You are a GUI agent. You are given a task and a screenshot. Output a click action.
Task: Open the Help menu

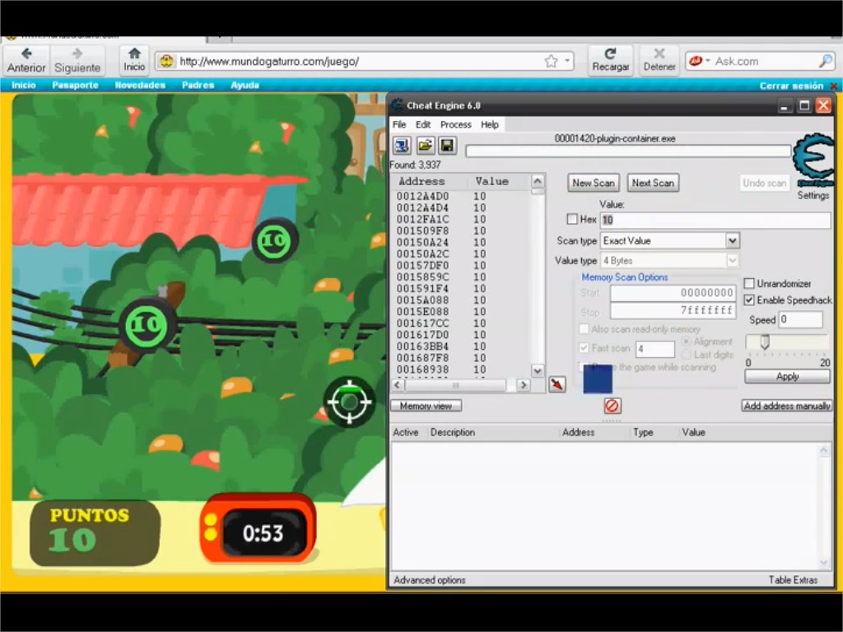pyautogui.click(x=489, y=125)
